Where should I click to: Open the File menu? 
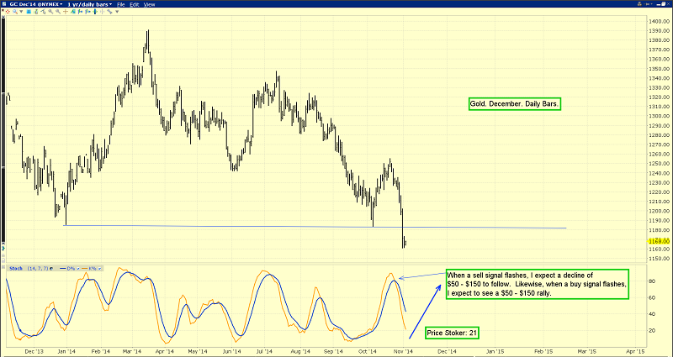pos(122,4)
